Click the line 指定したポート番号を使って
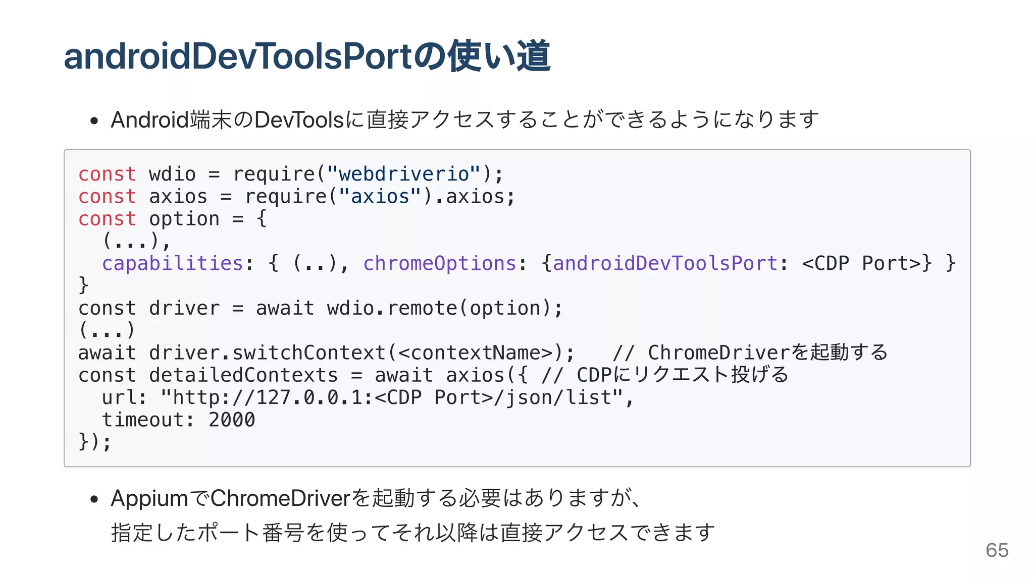The width and height of the screenshot is (1034, 581). point(413,533)
